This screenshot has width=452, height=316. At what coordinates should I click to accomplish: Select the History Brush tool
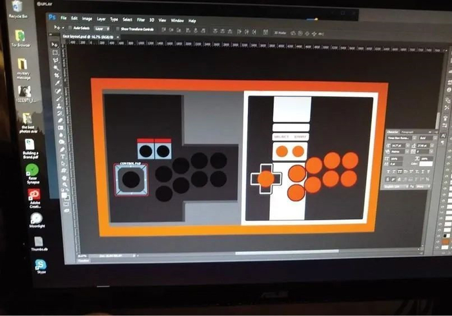(x=59, y=114)
